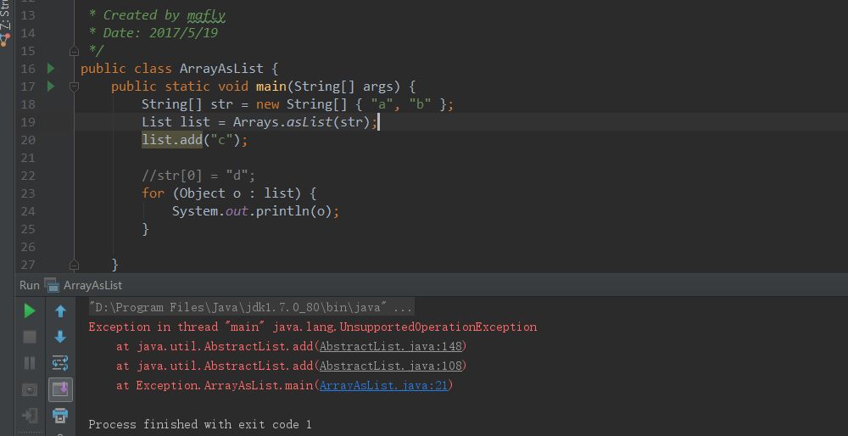Click the Dump threads camera icon

[x=30, y=389]
